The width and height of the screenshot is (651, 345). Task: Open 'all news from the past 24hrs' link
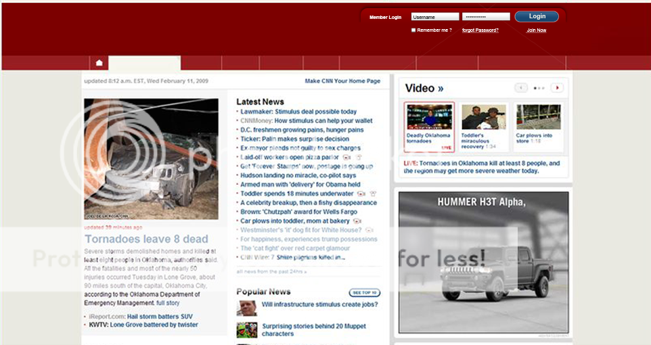pyautogui.click(x=271, y=271)
